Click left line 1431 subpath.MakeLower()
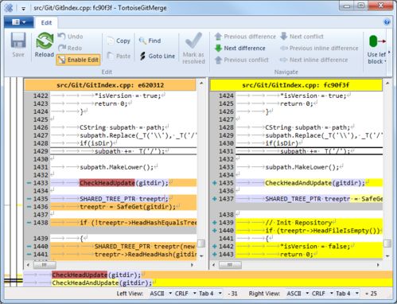This screenshot has width=397, height=304. pos(123,167)
